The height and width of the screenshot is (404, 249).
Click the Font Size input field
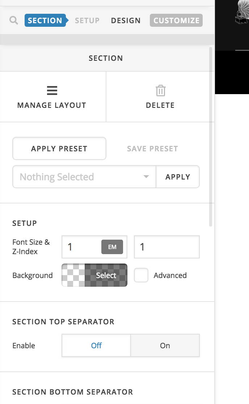81,247
